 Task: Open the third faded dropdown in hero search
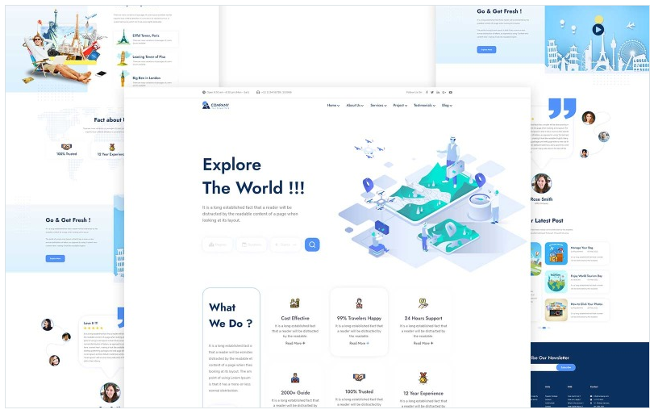coord(285,245)
